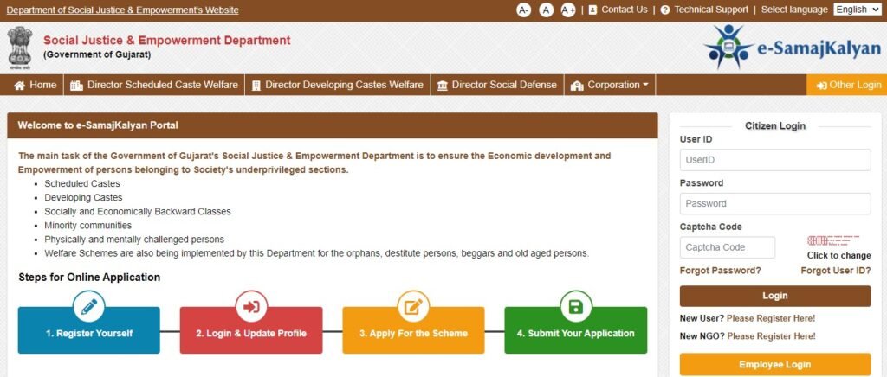
Task: Click the (Government of Gujarat) subtitle
Action: point(97,54)
